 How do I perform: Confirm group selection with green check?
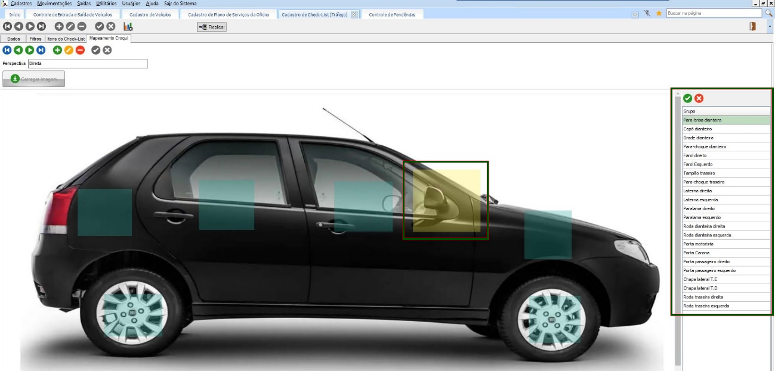(x=688, y=98)
